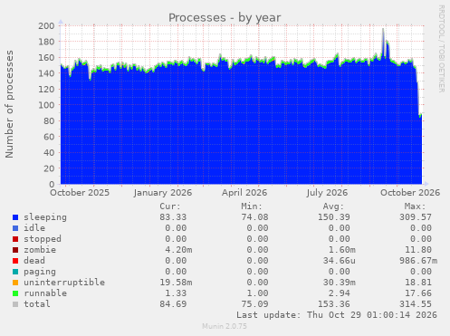Screen dimensions: 450x336
Task: Click sleeping maximum value 309.57
Action: coord(416,217)
